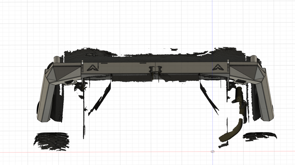Click the left rectangular light cutout
The image size is (295, 165).
coord(69,82)
